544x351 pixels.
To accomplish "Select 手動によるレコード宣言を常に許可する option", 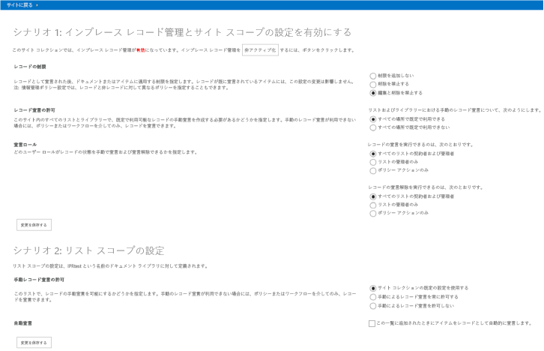I will (373, 297).
